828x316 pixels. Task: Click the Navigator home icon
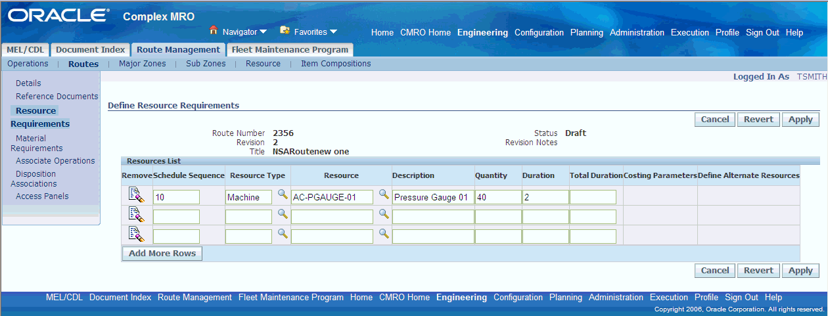[214, 30]
